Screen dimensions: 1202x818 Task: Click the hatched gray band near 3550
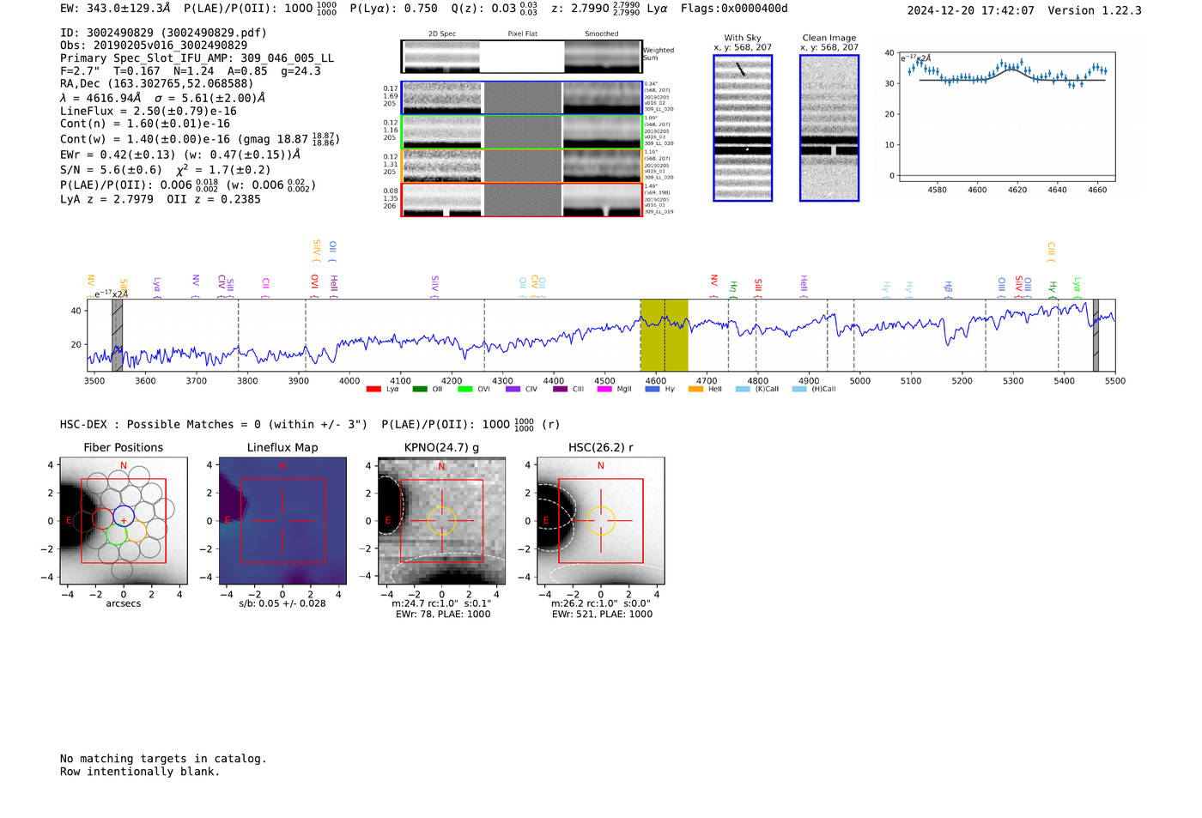[118, 335]
